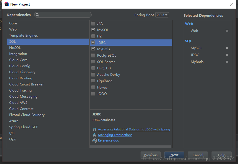
Task: Open the Template Engines category
Action: pos(48,36)
